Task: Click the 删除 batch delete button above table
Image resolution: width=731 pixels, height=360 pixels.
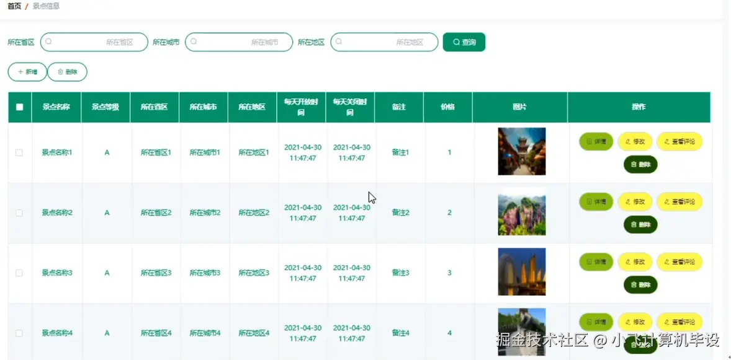Action: tap(67, 72)
